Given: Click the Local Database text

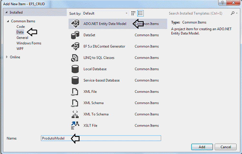Looking at the screenshot, I should click(95, 69).
